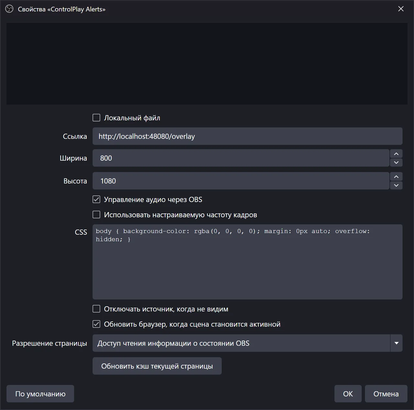Click the Высота label
This screenshot has width=414, height=410.
pyautogui.click(x=75, y=181)
